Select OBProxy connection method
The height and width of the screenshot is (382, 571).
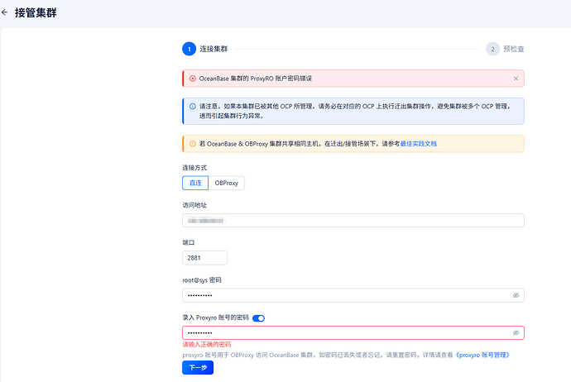227,183
